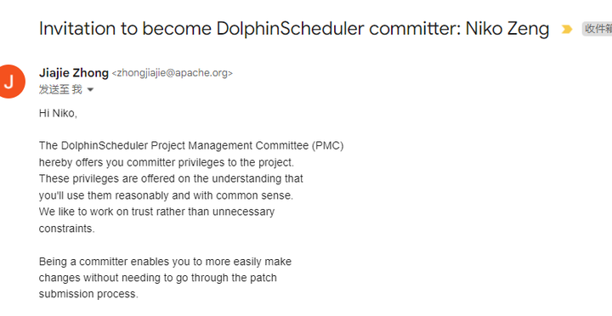Click sender name Jiajie Zhong
The height and width of the screenshot is (316, 612).
click(x=74, y=73)
